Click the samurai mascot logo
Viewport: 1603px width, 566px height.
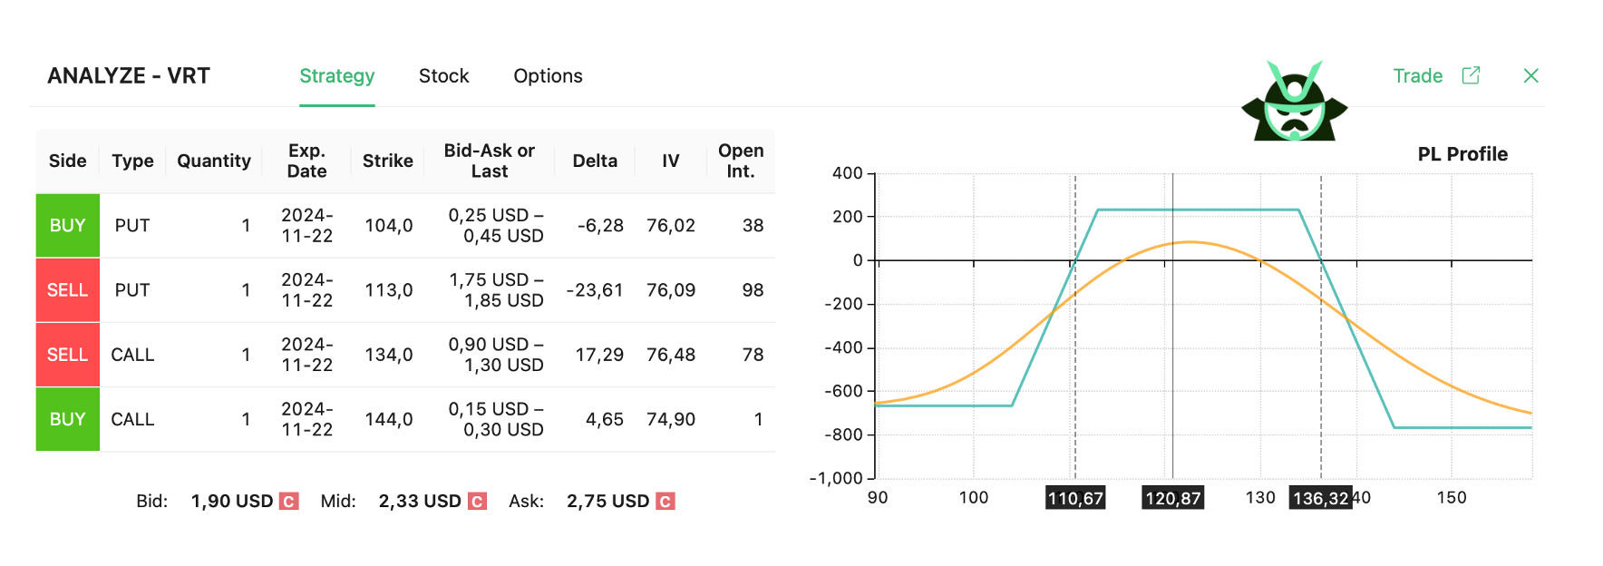(x=1295, y=101)
